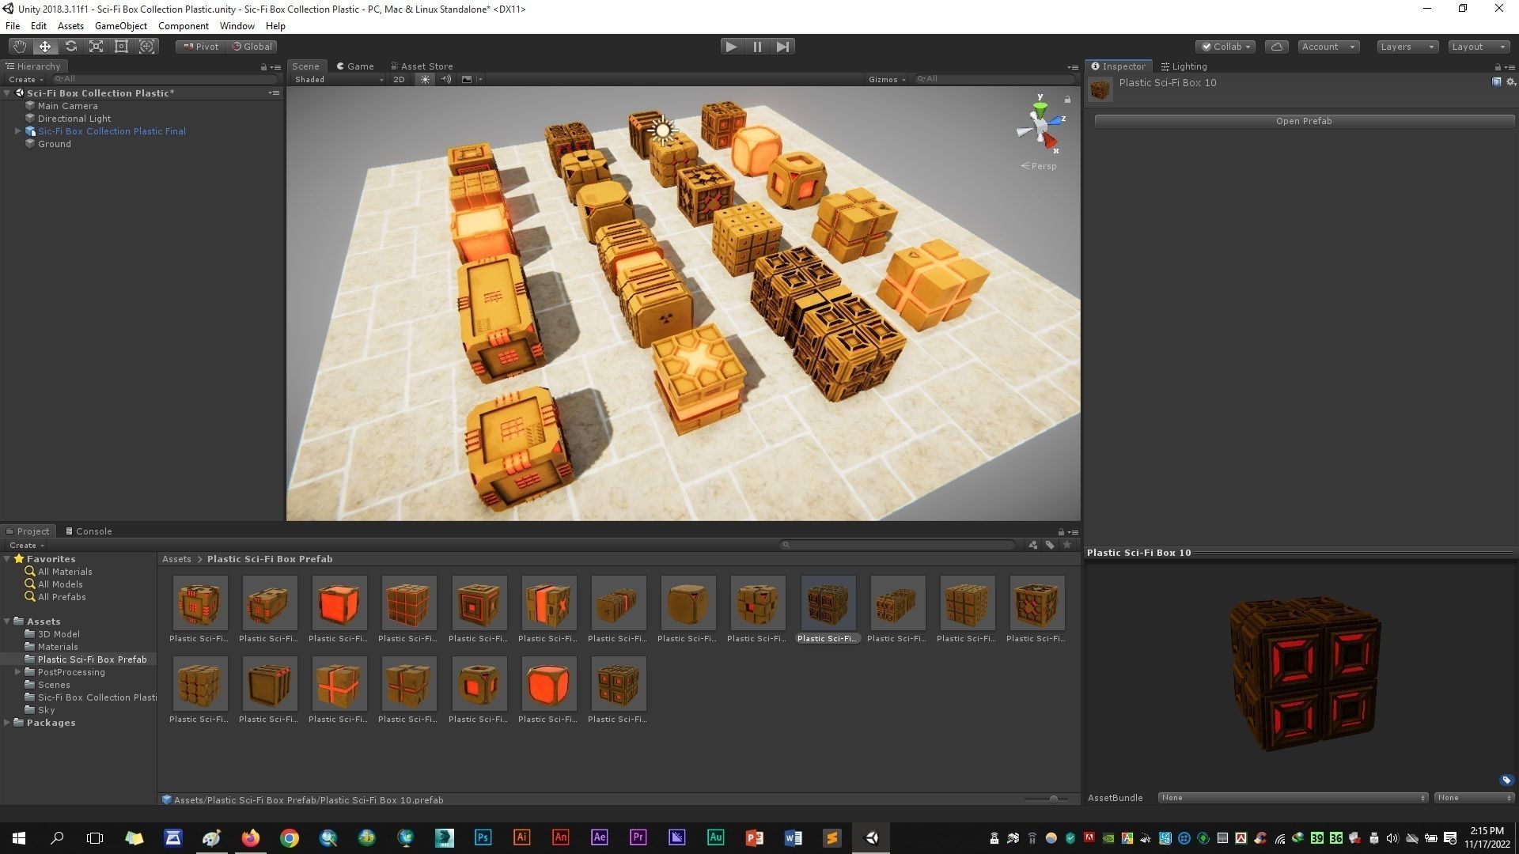The image size is (1519, 854).
Task: Select the Scale tool
Action: (x=96, y=47)
